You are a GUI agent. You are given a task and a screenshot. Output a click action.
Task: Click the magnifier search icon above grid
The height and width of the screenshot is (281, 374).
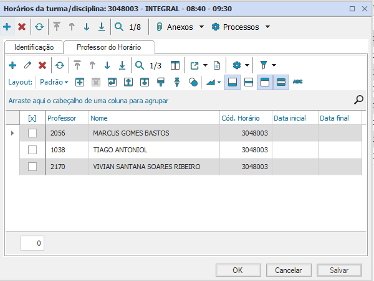pyautogui.click(x=359, y=99)
